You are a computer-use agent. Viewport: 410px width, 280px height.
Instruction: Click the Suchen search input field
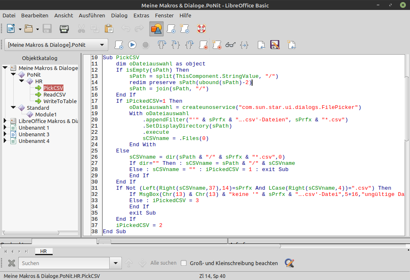click(64, 263)
